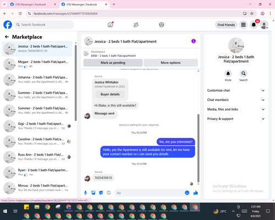
Task: Go to the Facebook Home icon
Action: click(110, 25)
